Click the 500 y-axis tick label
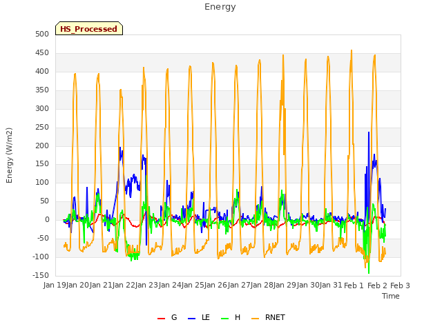Screen dimensions: 442x331 [x=42, y=34]
